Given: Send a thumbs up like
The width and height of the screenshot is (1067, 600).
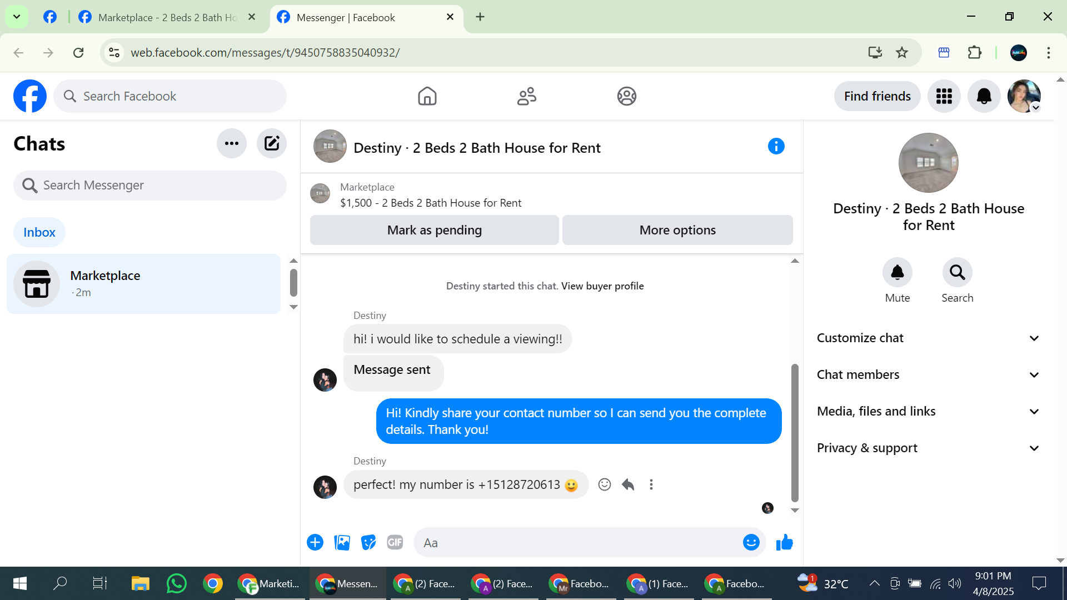Looking at the screenshot, I should pyautogui.click(x=784, y=543).
